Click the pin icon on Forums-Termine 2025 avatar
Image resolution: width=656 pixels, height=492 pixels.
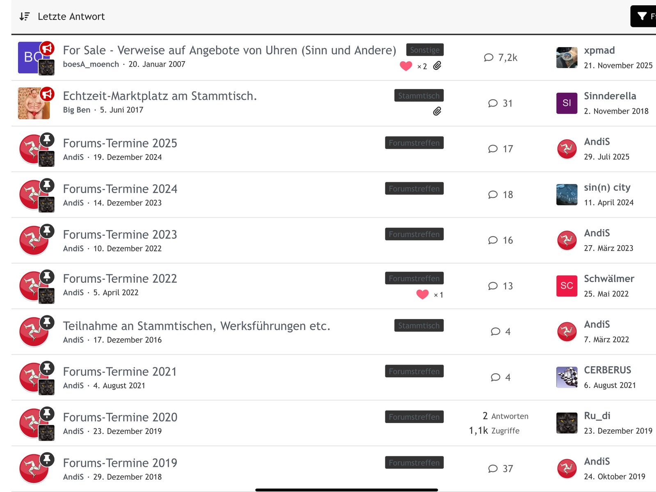click(x=47, y=139)
